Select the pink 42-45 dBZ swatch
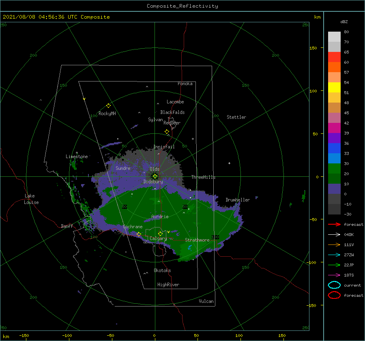The height and width of the screenshot is (341, 365). [x=334, y=118]
